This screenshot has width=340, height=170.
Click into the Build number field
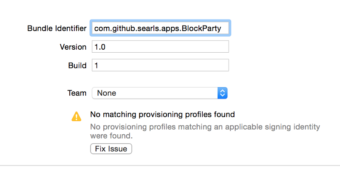(160, 65)
